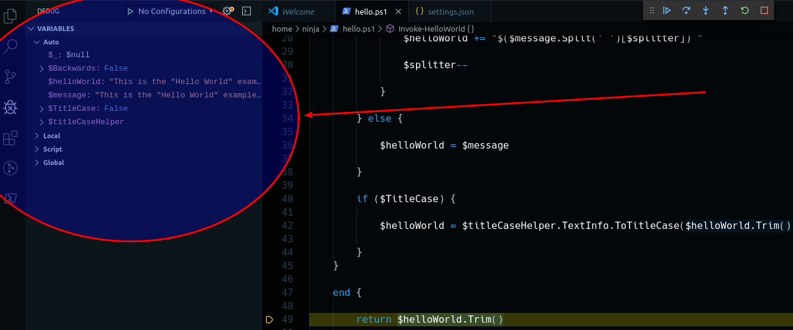793x330 pixels.
Task: Switch to the Welcome tab
Action: (298, 12)
